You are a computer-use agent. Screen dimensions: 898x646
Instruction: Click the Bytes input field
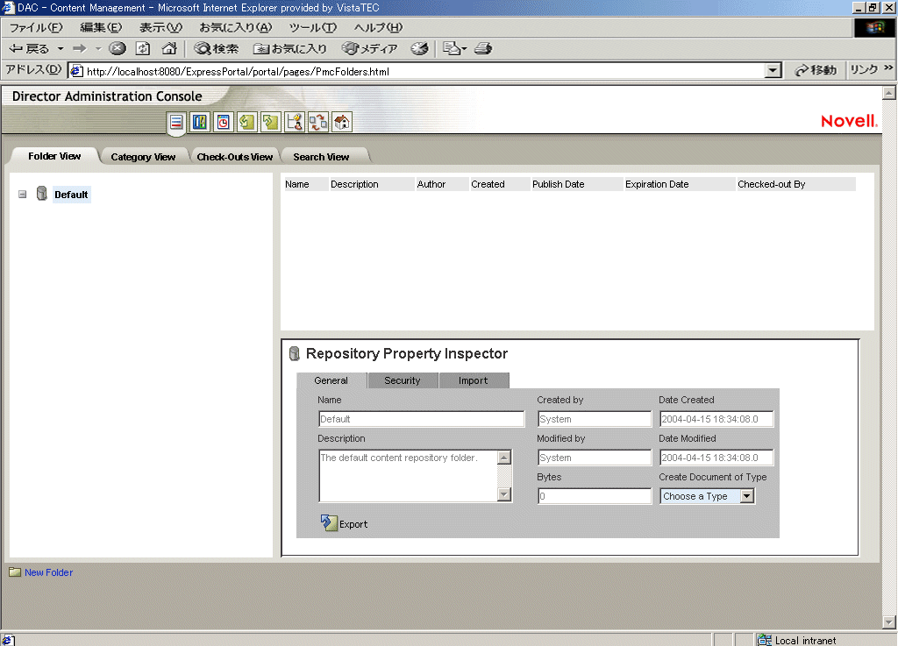click(x=595, y=496)
